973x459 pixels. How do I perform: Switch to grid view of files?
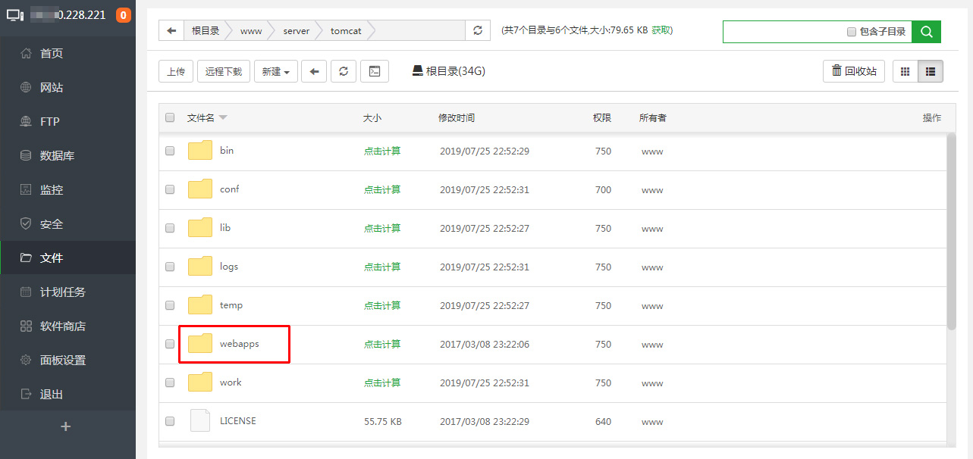point(905,71)
